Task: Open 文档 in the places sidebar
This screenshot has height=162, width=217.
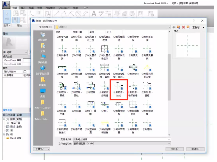Action: (x=43, y=48)
